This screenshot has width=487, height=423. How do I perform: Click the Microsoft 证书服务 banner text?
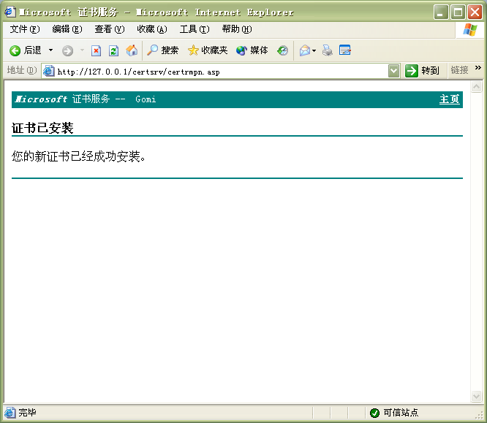pyautogui.click(x=62, y=99)
